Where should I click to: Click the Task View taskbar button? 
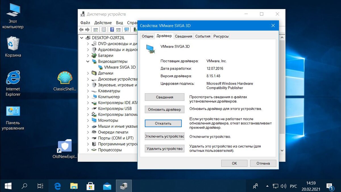point(40,186)
